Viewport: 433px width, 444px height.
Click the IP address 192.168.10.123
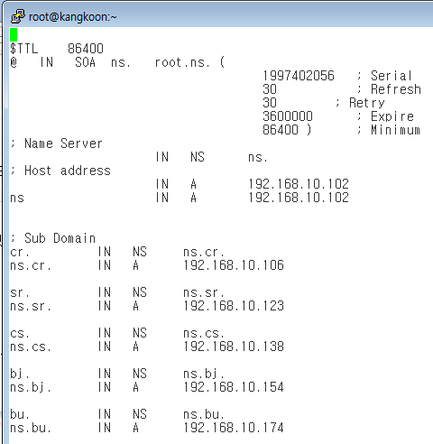[234, 306]
